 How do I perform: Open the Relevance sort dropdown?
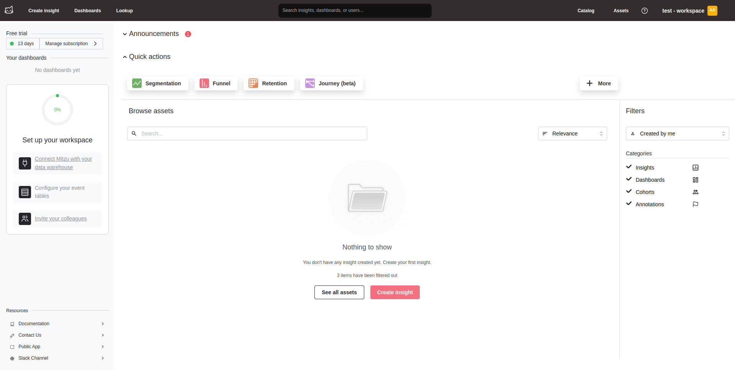pos(572,133)
